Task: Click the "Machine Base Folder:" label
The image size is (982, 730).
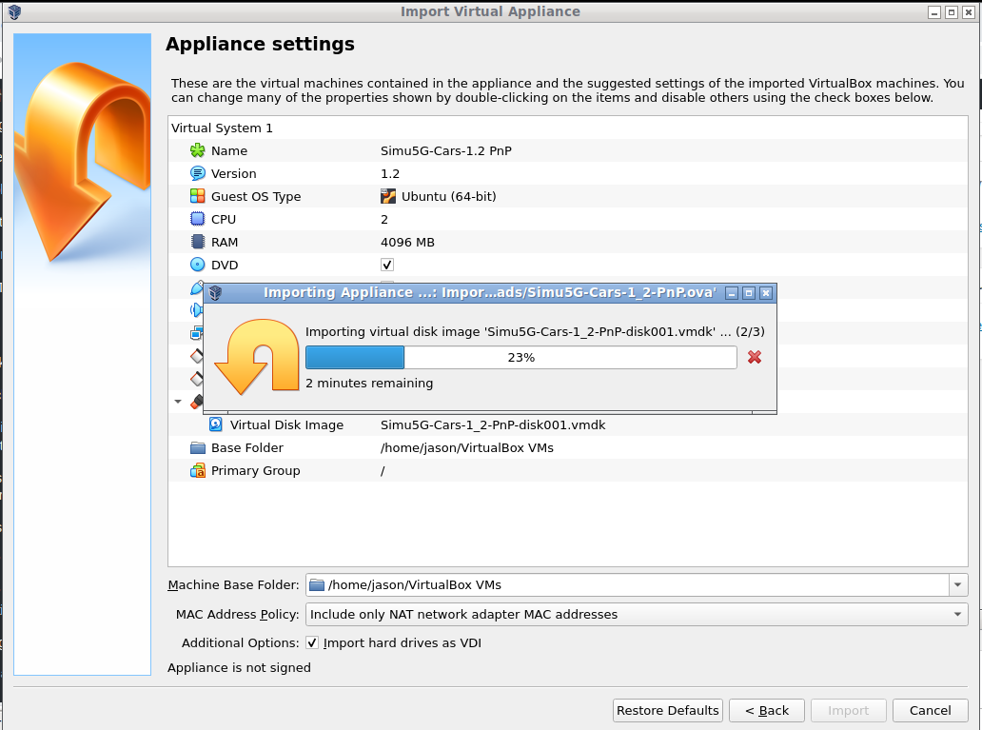Action: (233, 584)
